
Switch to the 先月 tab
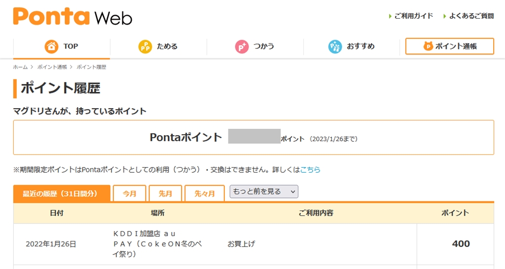point(166,193)
